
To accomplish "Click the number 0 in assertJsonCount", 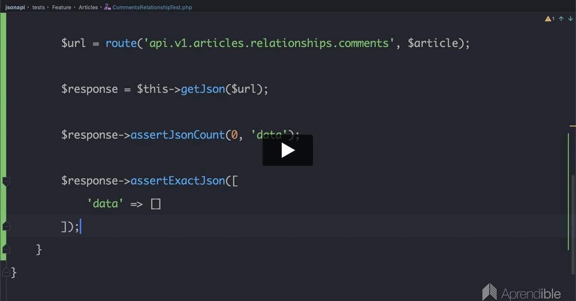I will click(x=235, y=135).
